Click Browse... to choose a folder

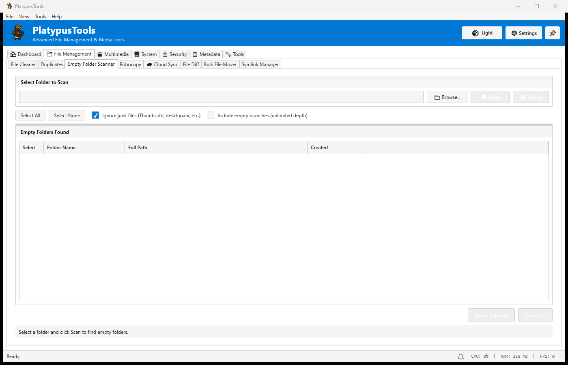click(447, 97)
